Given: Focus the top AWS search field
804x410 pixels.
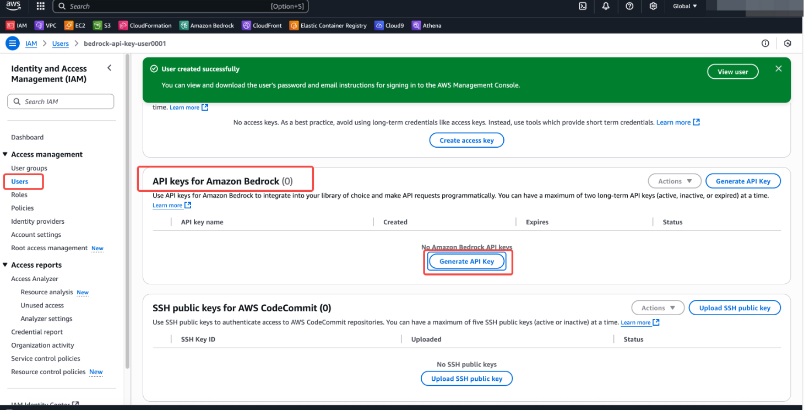Looking at the screenshot, I should (x=181, y=7).
